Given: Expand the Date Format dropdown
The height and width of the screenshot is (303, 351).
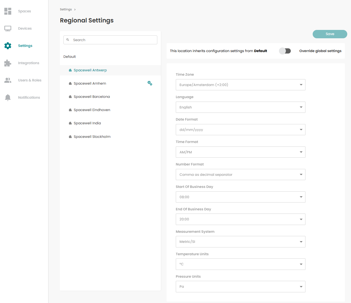Looking at the screenshot, I should [241, 130].
